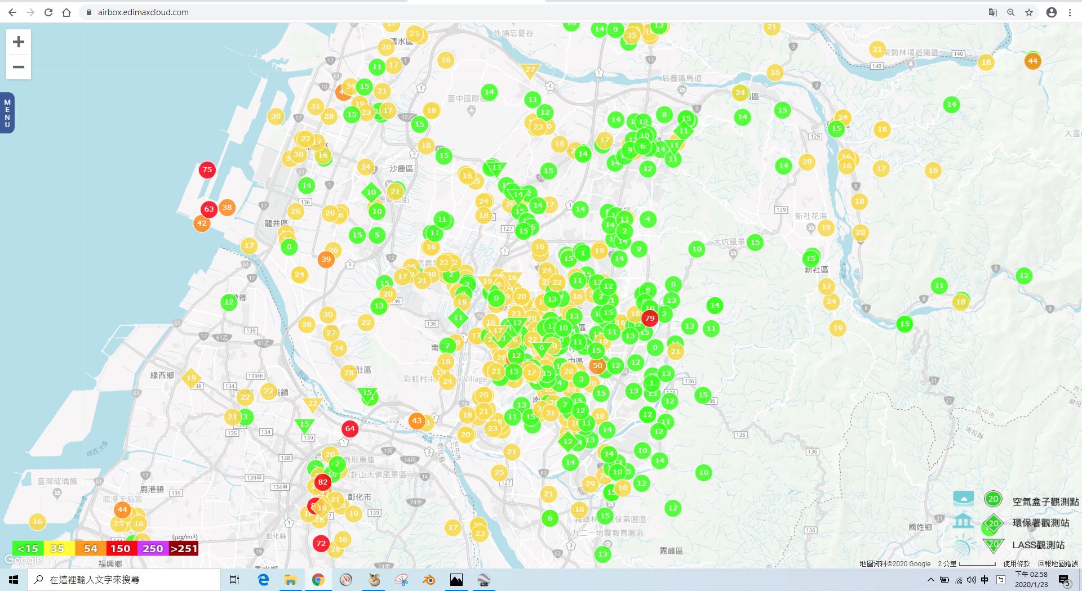The width and height of the screenshot is (1082, 591).
Task: Open the Windows Start menu
Action: pos(14,580)
